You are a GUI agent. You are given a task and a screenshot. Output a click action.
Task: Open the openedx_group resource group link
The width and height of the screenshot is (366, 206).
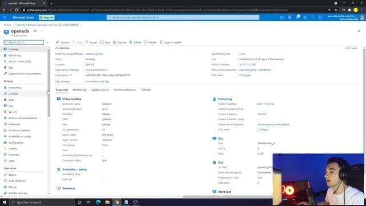pos(94,54)
